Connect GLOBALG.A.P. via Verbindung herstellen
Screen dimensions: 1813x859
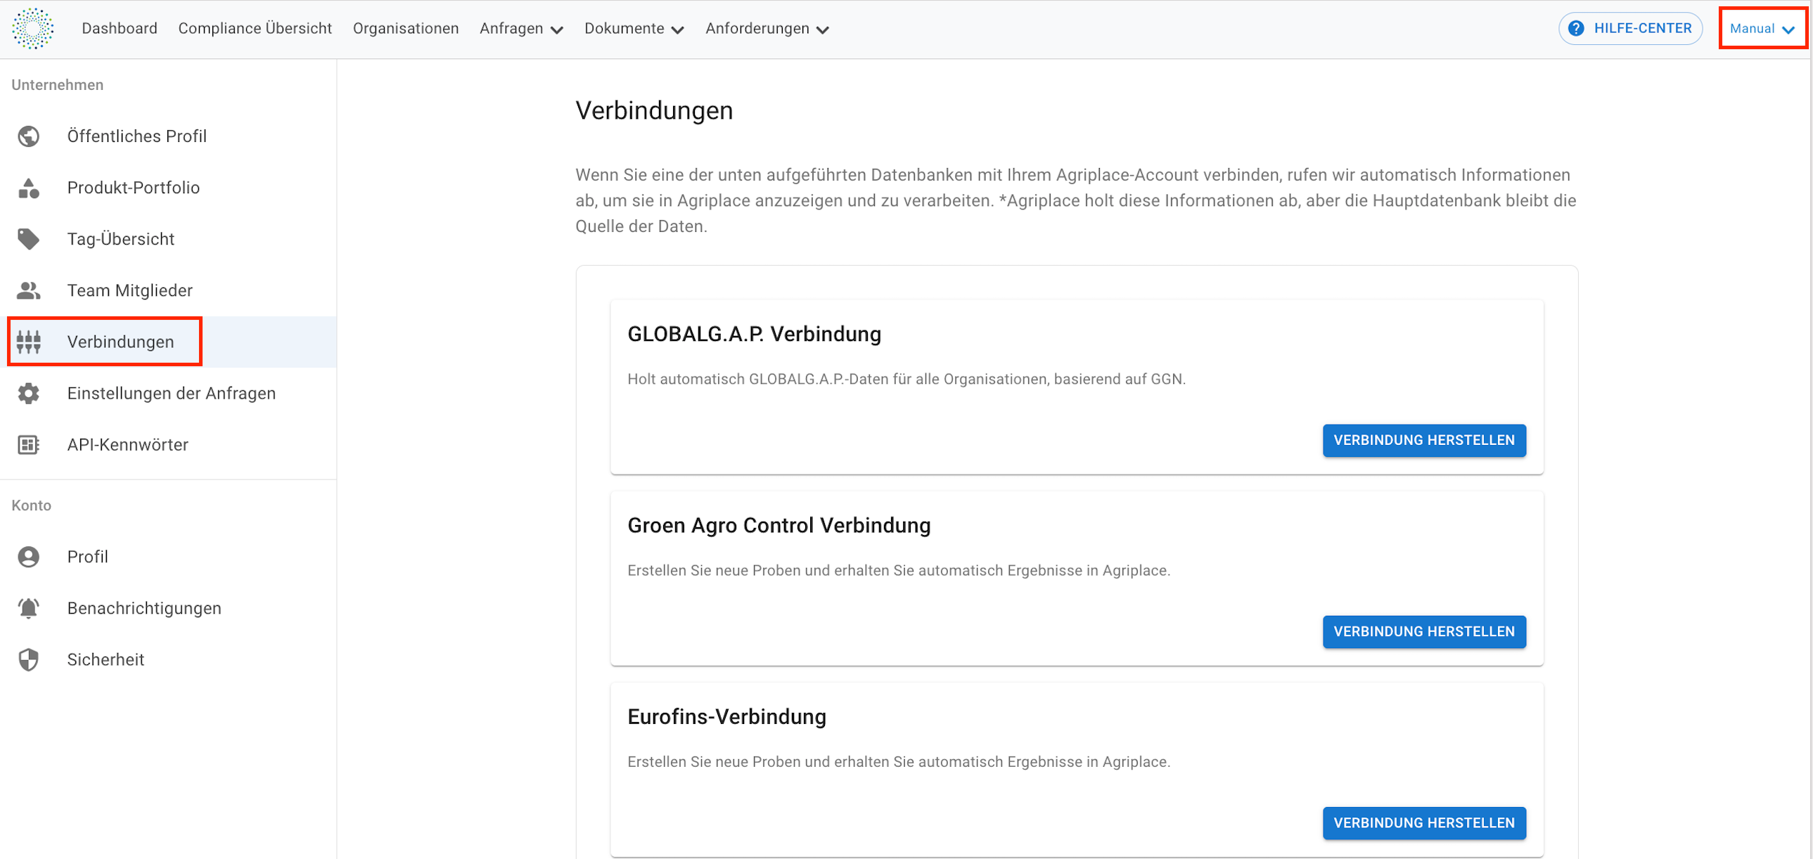click(x=1424, y=441)
